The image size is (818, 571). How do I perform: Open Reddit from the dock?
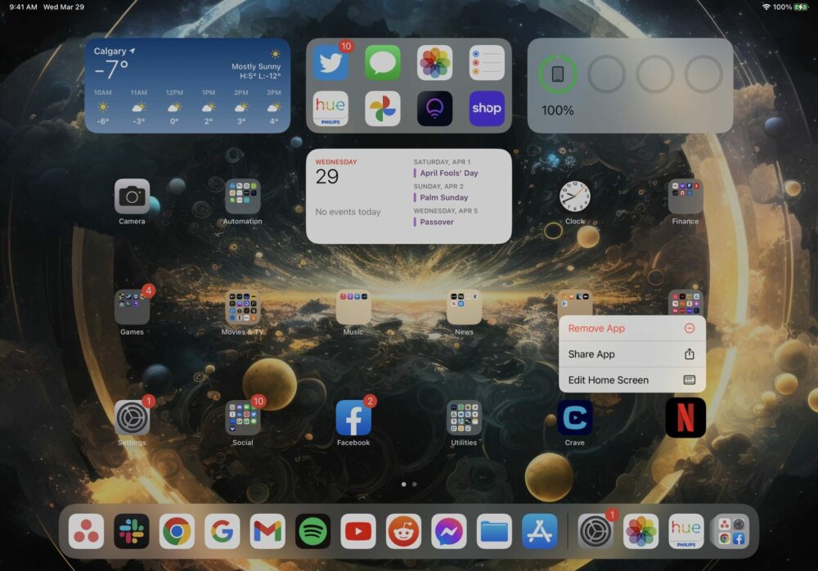402,530
